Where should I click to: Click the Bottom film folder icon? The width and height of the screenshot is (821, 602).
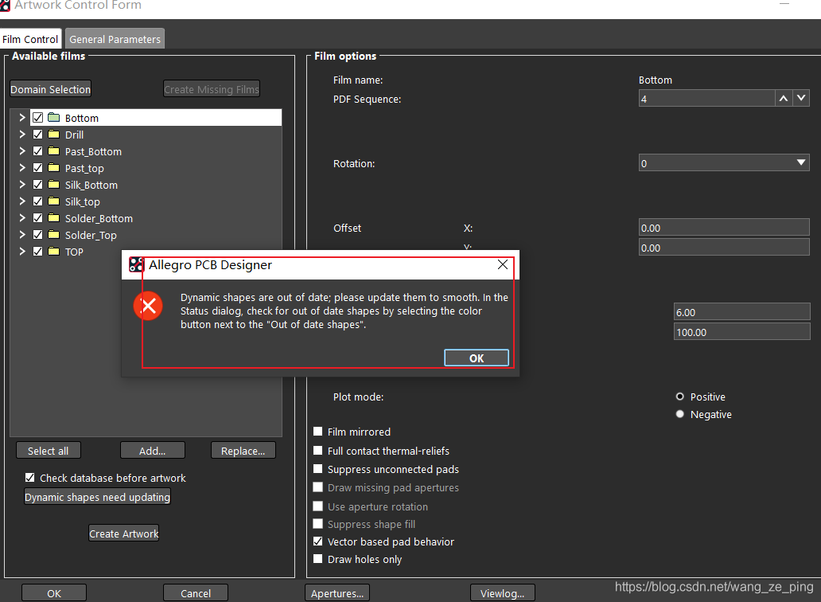tap(53, 117)
